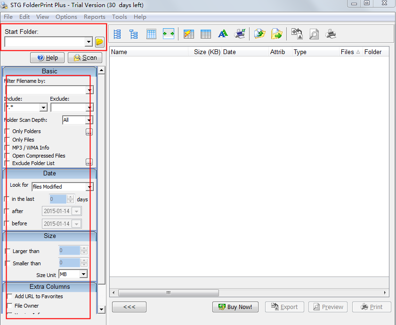The width and height of the screenshot is (396, 325).
Task: Click the Scan button
Action: click(85, 58)
